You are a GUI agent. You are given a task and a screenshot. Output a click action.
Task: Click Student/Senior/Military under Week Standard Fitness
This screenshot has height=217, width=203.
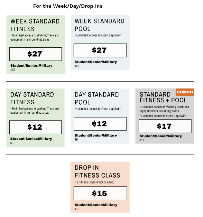pyautogui.click(x=31, y=66)
